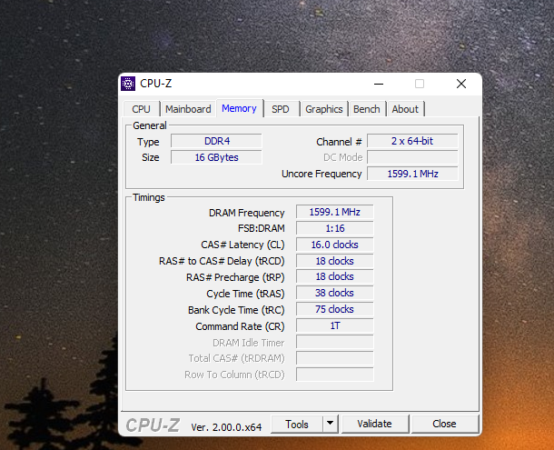Viewport: 554px width, 450px height.
Task: Switch to the Graphics tab
Action: [324, 109]
